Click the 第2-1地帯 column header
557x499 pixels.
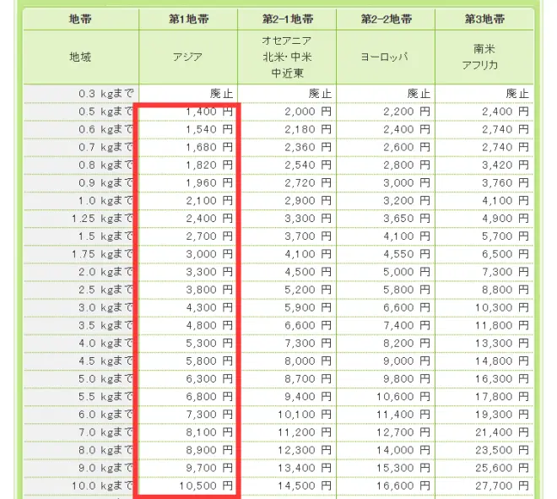point(287,19)
